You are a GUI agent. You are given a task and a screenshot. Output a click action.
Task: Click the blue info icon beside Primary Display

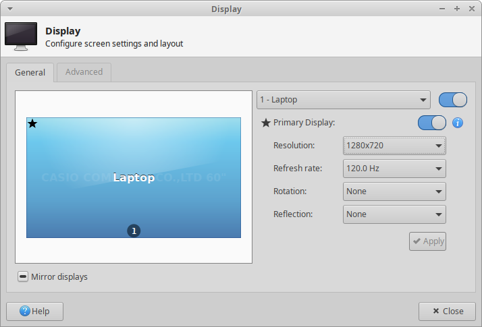(x=458, y=123)
